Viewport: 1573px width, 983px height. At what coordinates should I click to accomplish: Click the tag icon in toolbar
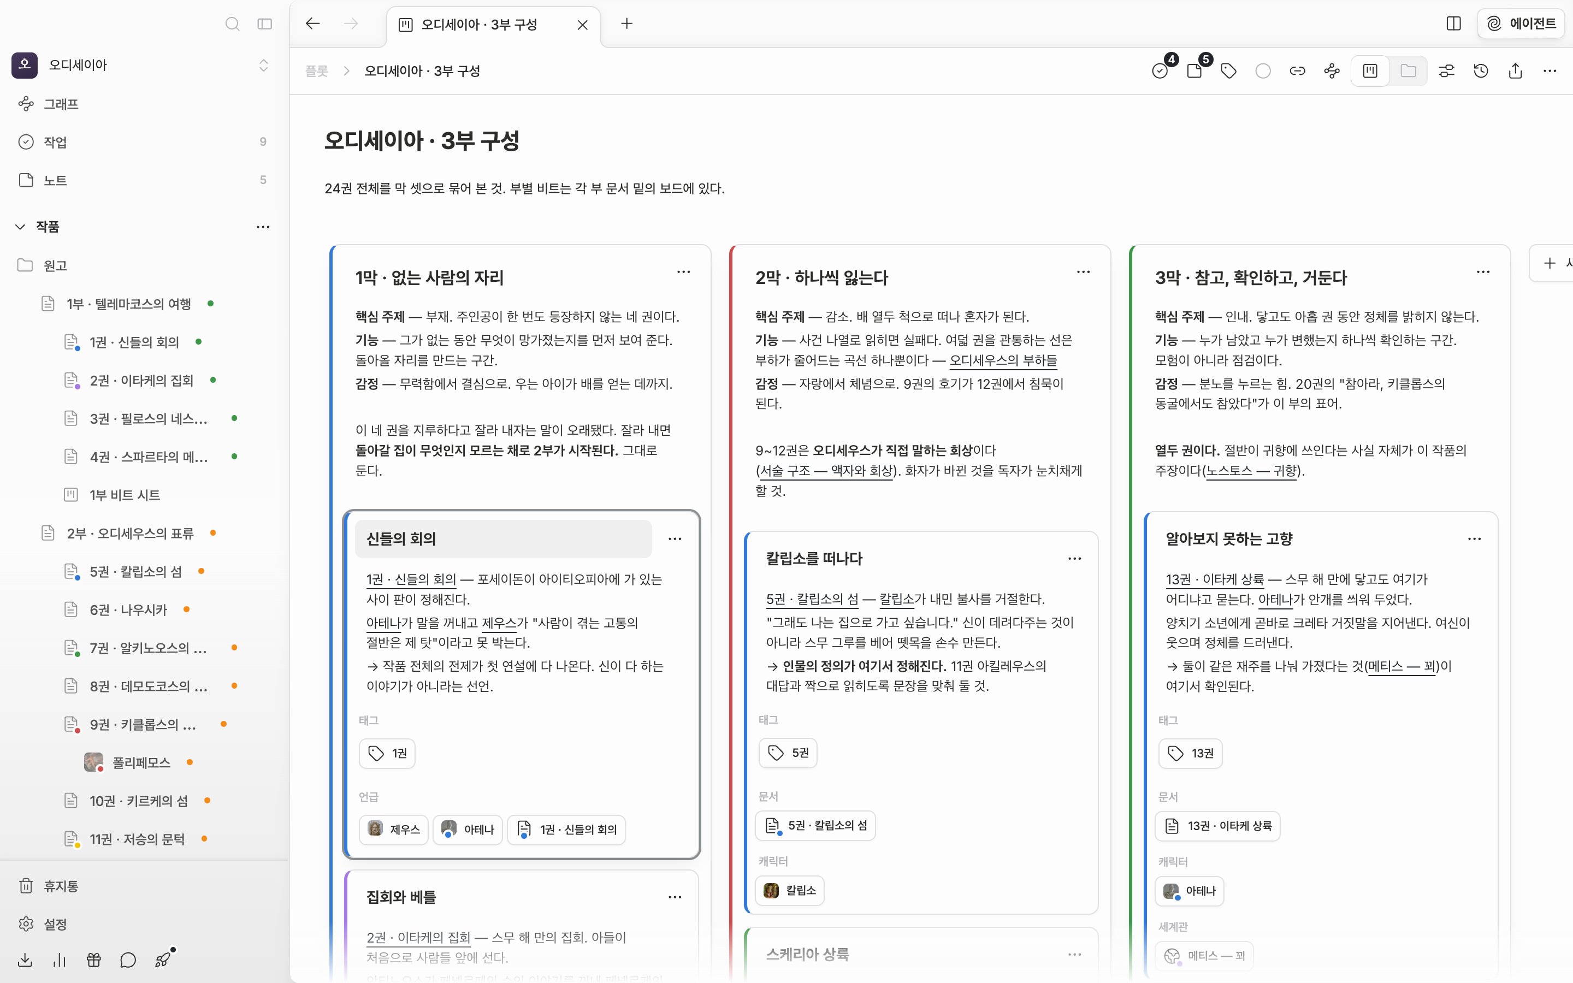[1228, 71]
